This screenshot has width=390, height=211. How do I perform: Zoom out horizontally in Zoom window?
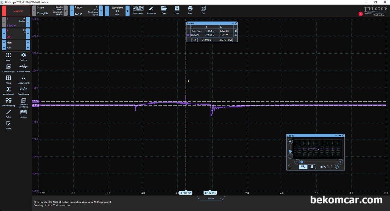(297, 162)
